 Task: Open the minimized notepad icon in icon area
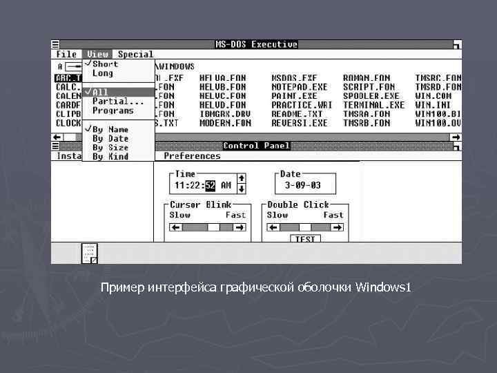click(89, 254)
